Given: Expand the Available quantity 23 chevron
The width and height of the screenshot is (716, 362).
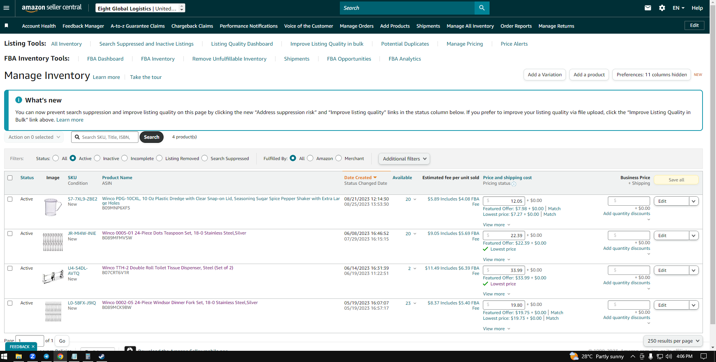Looking at the screenshot, I should pos(415,303).
